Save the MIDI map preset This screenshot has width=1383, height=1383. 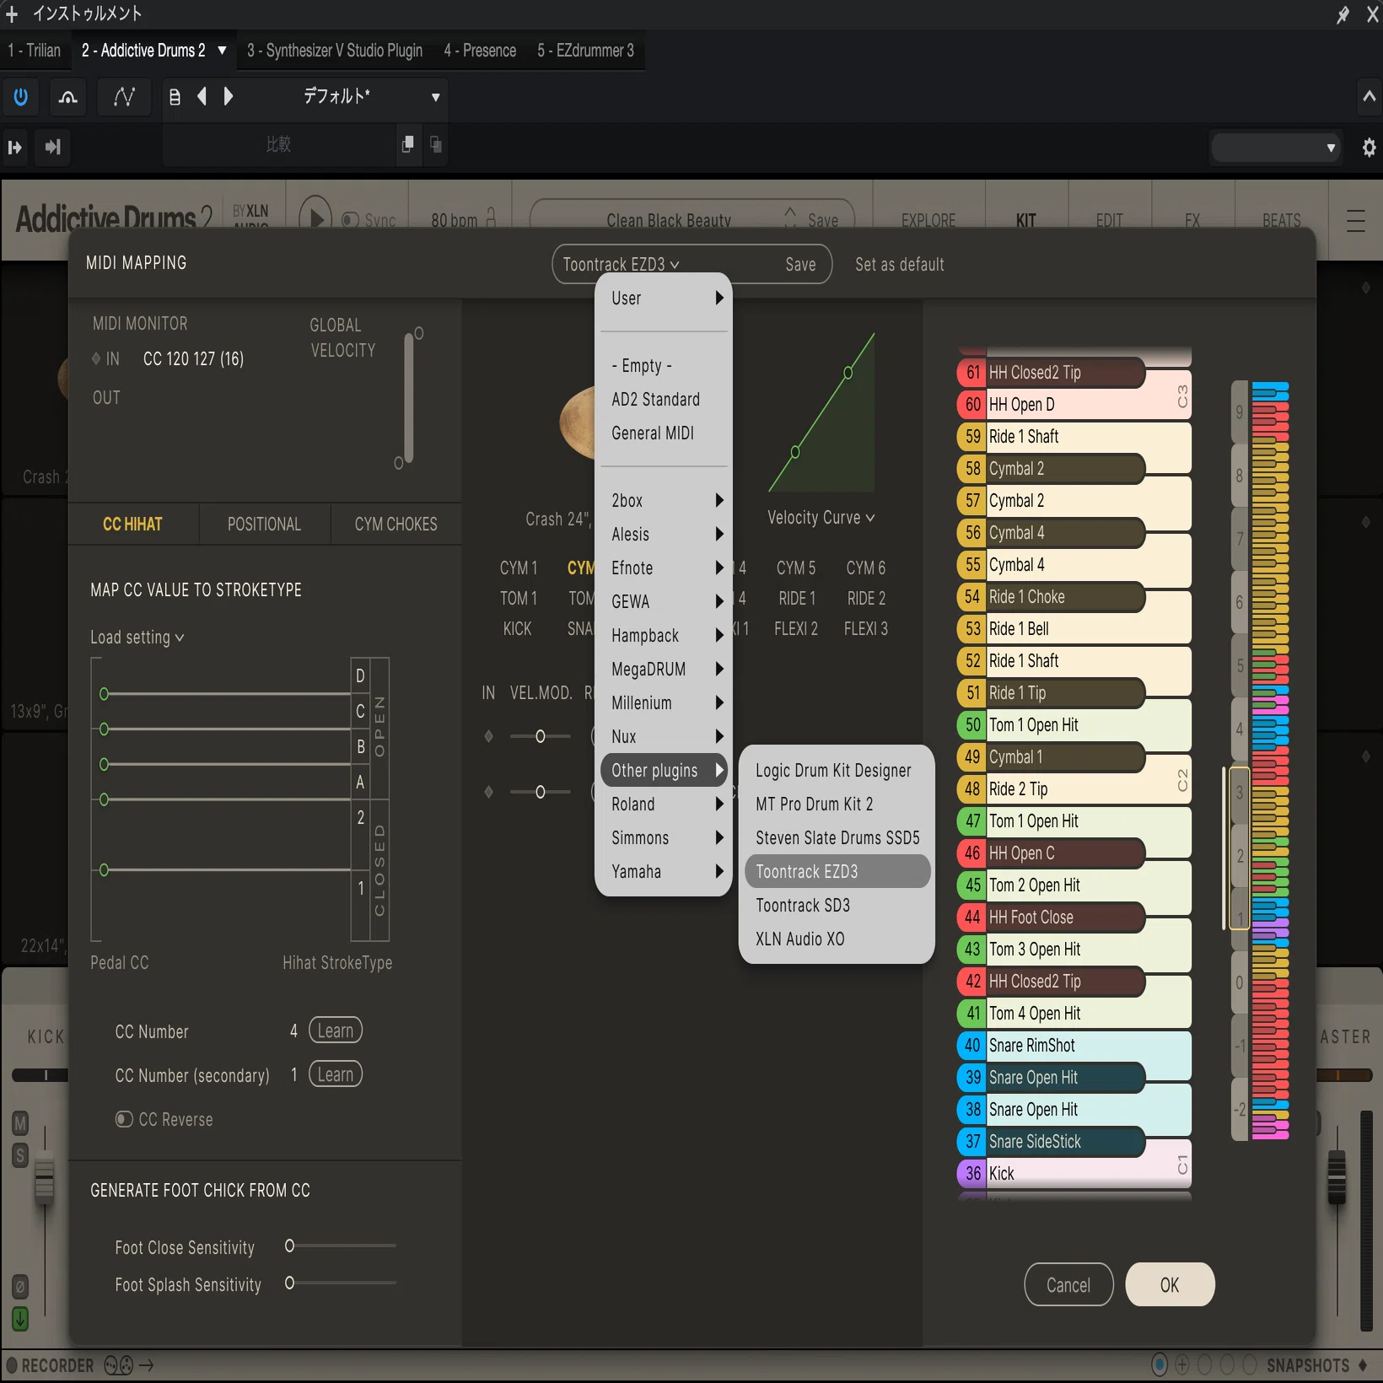coord(800,265)
